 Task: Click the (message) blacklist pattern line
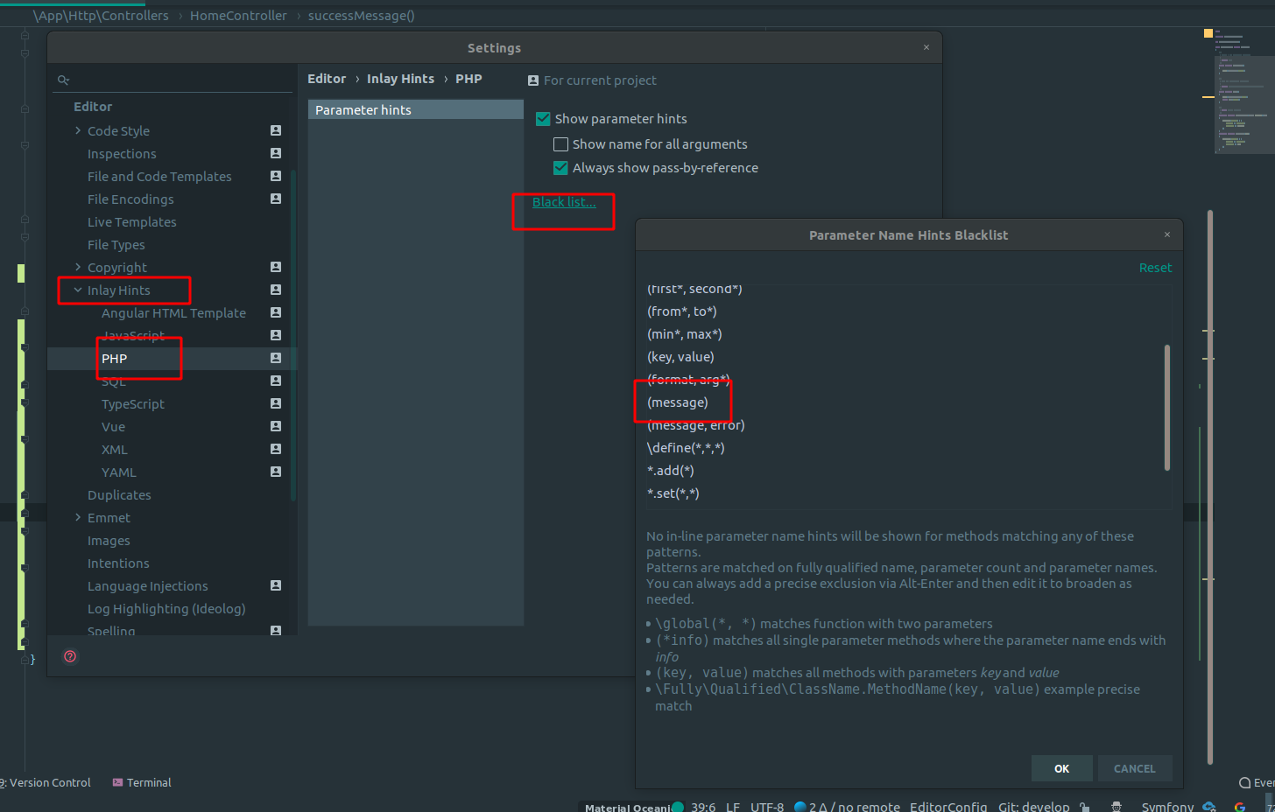(x=678, y=402)
